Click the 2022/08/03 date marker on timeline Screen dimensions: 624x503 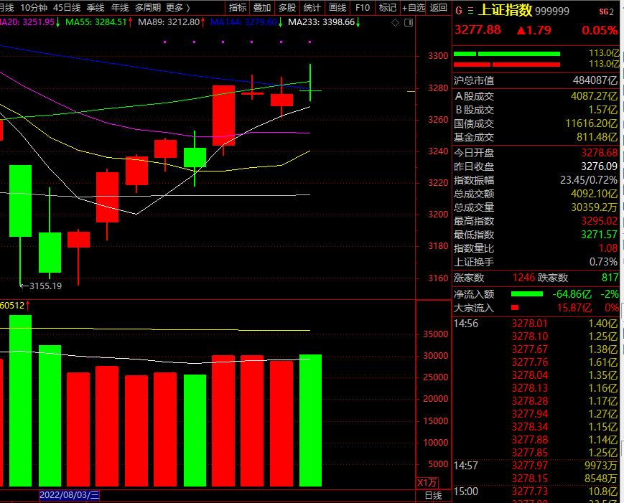[x=69, y=495]
